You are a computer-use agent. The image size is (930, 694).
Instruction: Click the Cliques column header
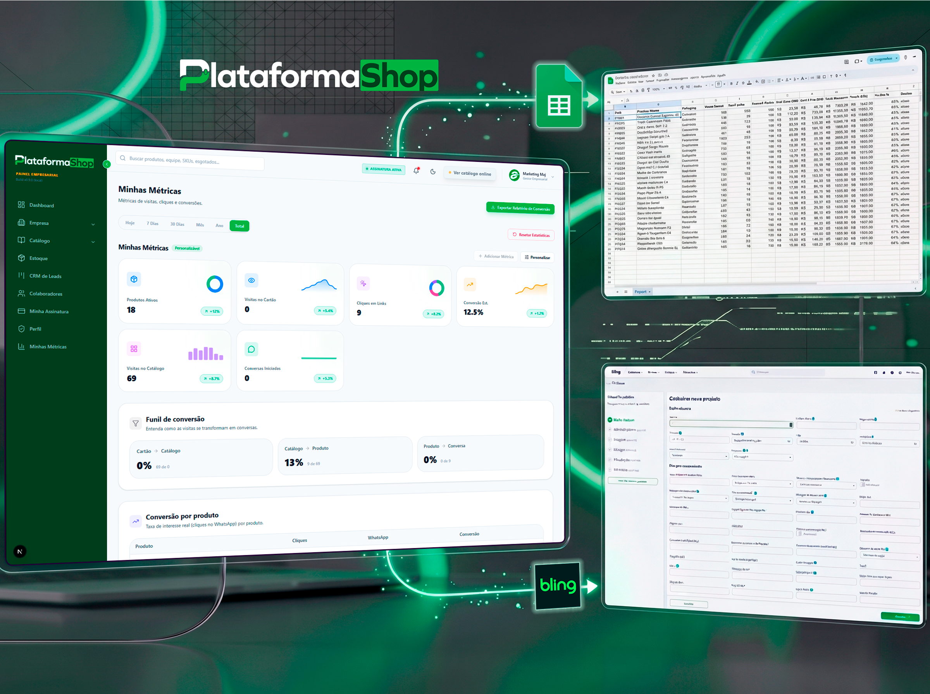300,541
